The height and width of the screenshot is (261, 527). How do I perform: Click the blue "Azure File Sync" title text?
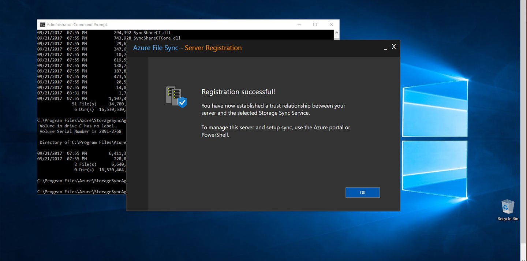[x=156, y=48]
